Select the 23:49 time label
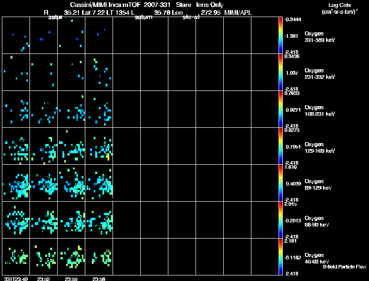This screenshot has width=369, height=281. click(14, 279)
